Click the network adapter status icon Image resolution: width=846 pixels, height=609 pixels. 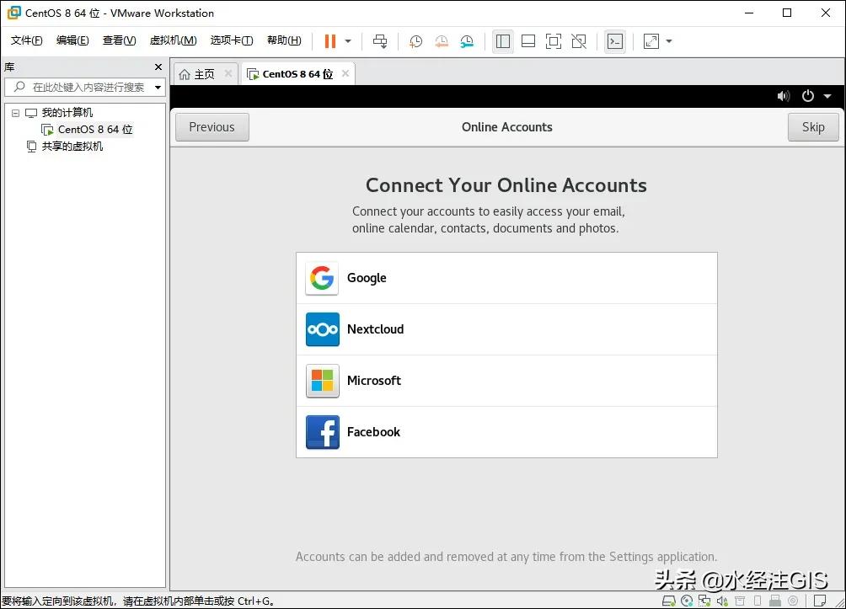pyautogui.click(x=704, y=601)
